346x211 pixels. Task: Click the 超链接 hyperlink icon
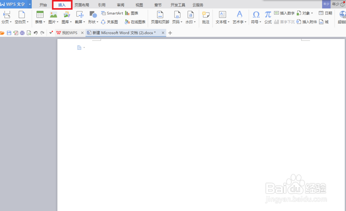(x=342, y=15)
